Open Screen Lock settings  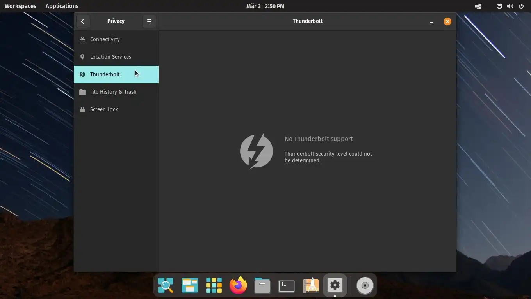click(116, 109)
